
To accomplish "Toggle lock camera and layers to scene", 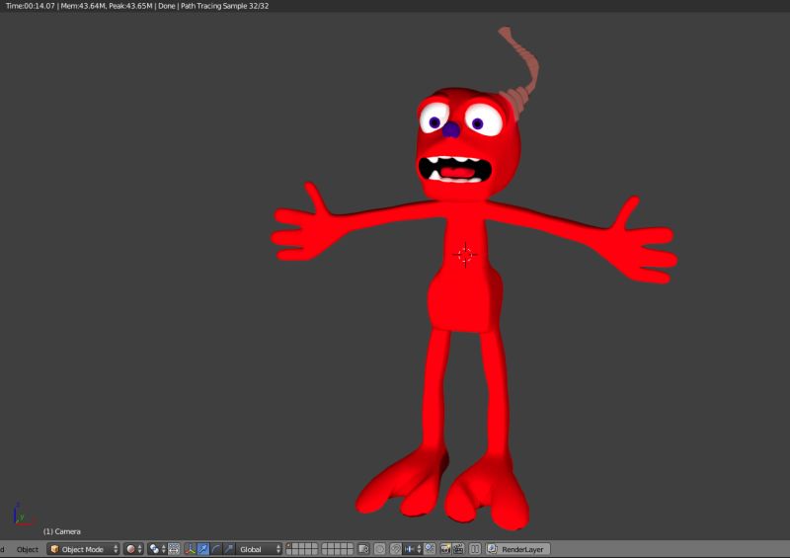I will coord(363,549).
